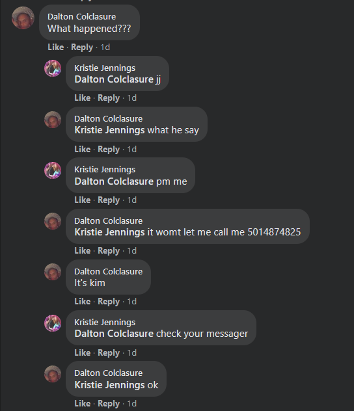Click Kristie Jennings author name on 'pm me' comment

click(x=105, y=170)
